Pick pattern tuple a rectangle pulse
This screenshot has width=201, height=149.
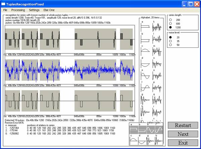tap(134, 130)
